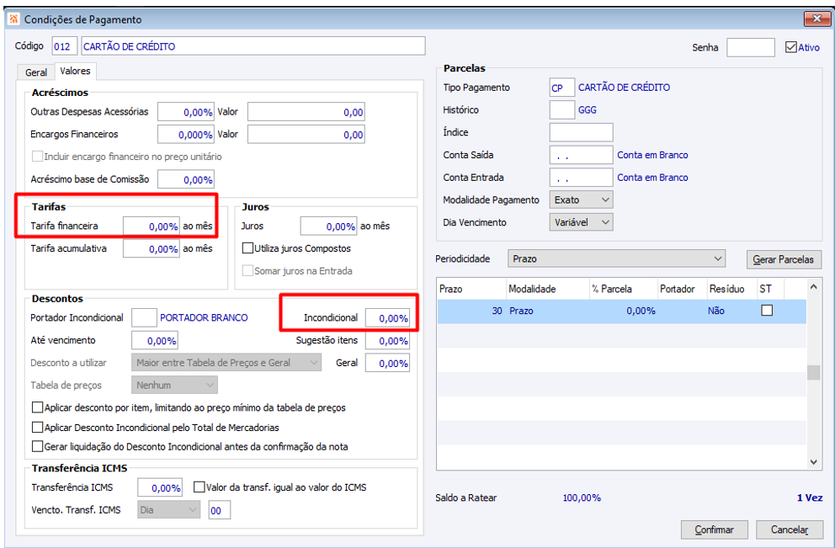Click scroll up arrow in parcelas grid
Screen dimensions: 835x548
(x=813, y=286)
